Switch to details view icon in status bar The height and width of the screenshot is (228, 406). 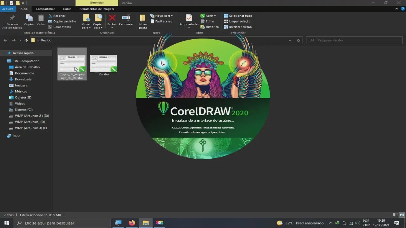click(395, 215)
